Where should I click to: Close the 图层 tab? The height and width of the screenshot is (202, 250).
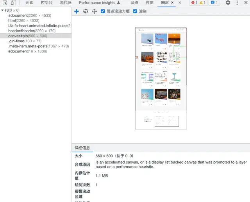(172, 3)
